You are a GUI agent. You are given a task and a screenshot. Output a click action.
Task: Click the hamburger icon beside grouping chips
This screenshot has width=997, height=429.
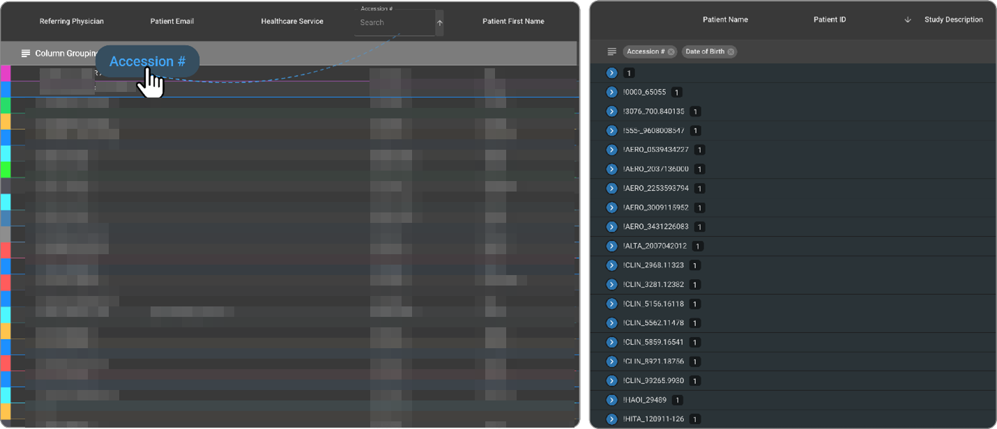tap(611, 50)
